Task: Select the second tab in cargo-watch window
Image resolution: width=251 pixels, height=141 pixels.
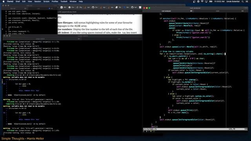Action: pyautogui.click(x=111, y=39)
